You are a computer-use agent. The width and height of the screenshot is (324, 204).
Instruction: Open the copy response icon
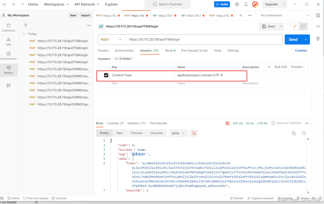pos(294,133)
